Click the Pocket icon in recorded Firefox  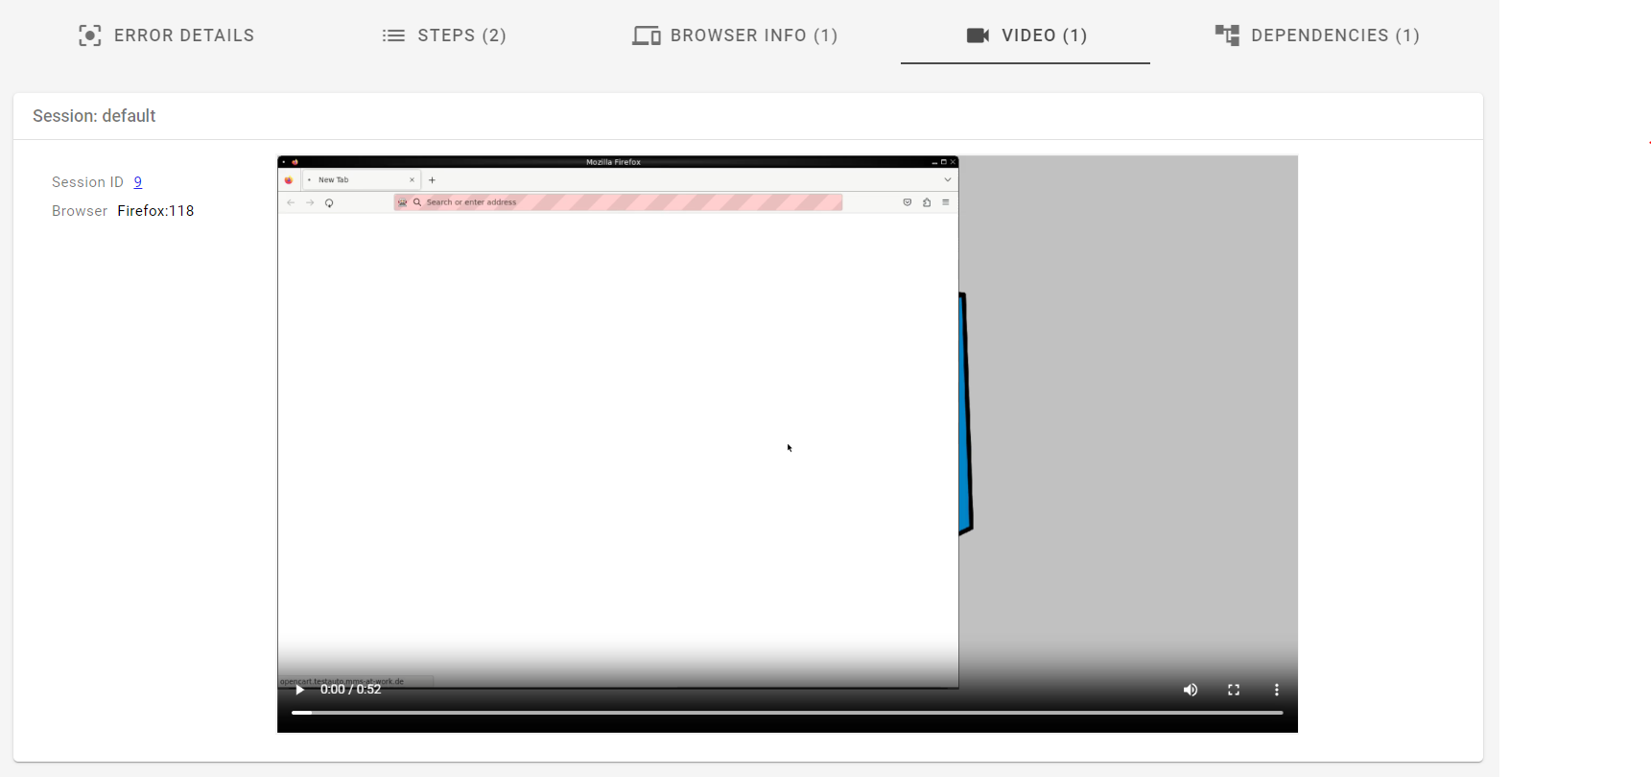point(908,202)
